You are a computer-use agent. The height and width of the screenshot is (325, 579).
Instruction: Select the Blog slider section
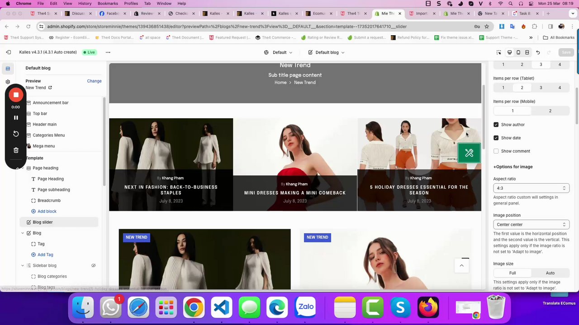[59, 223]
